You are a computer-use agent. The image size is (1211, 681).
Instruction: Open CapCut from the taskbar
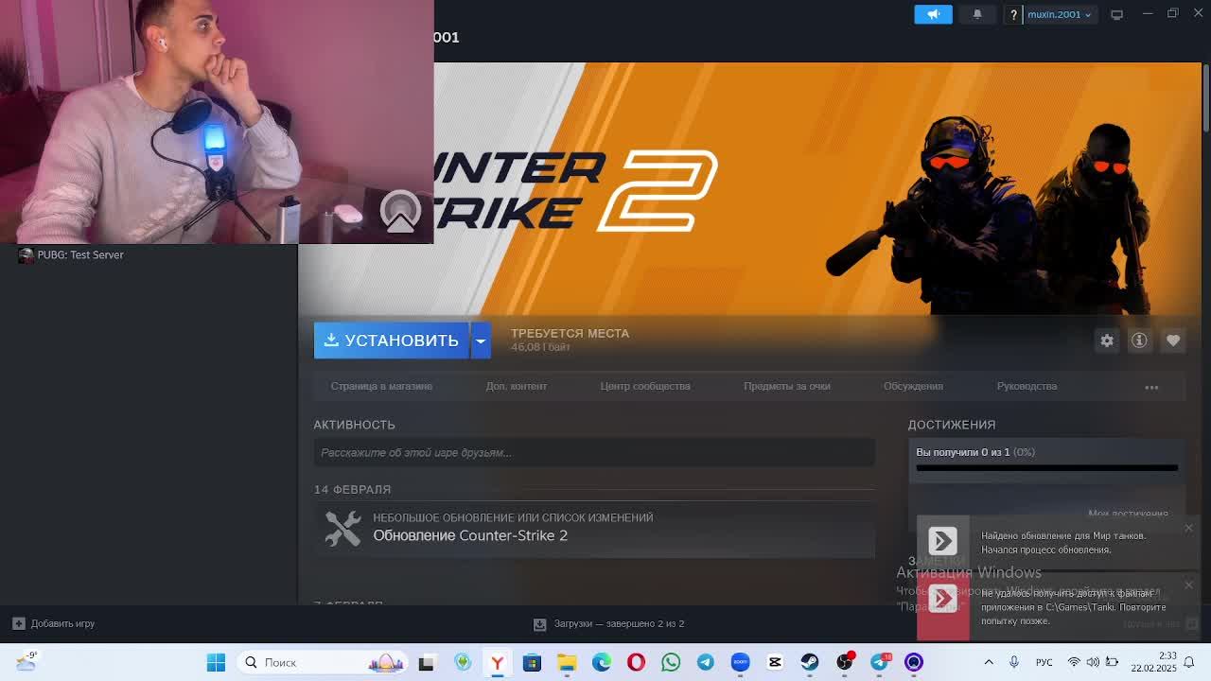pyautogui.click(x=775, y=662)
